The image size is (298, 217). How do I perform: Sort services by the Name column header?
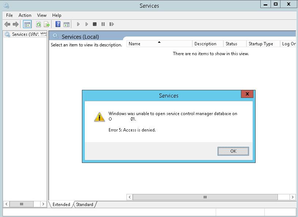point(159,44)
